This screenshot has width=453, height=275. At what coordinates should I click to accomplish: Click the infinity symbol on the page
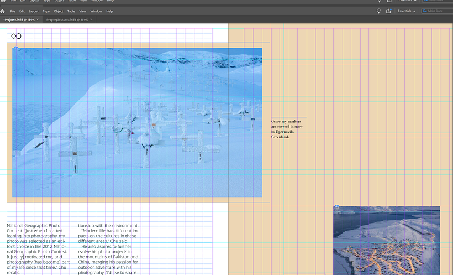click(17, 36)
